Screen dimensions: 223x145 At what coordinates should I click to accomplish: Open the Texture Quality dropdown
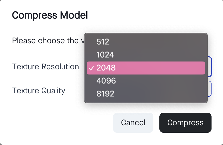click(x=210, y=89)
